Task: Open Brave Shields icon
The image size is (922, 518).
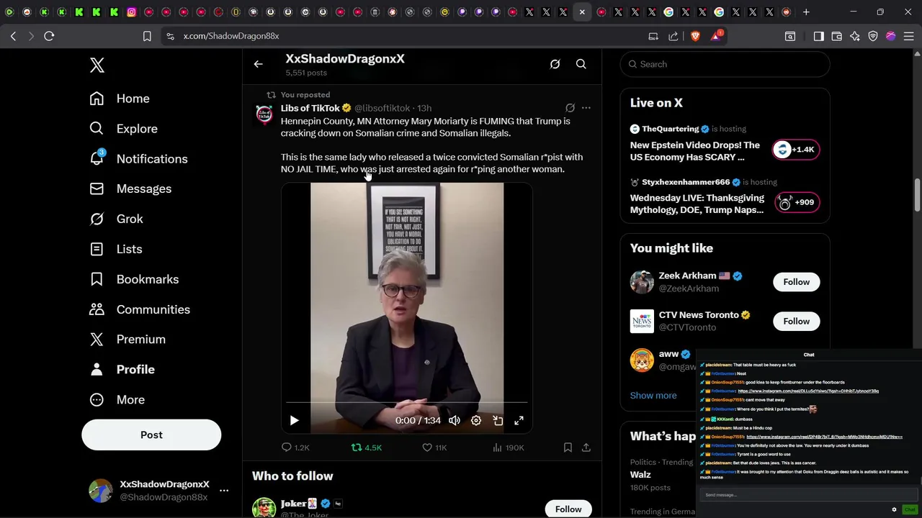Action: (695, 36)
